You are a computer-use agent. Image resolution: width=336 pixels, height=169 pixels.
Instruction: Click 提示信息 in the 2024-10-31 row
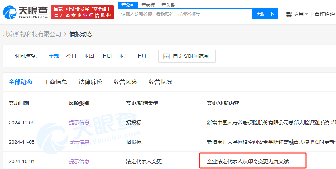(x=79, y=161)
